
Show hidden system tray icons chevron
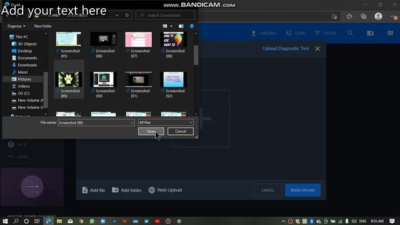tap(283, 221)
